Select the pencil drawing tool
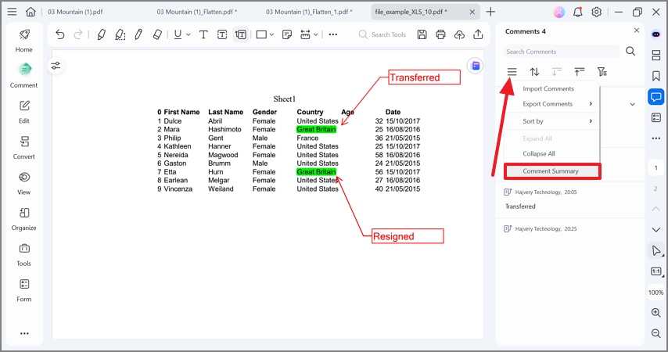 click(x=138, y=34)
